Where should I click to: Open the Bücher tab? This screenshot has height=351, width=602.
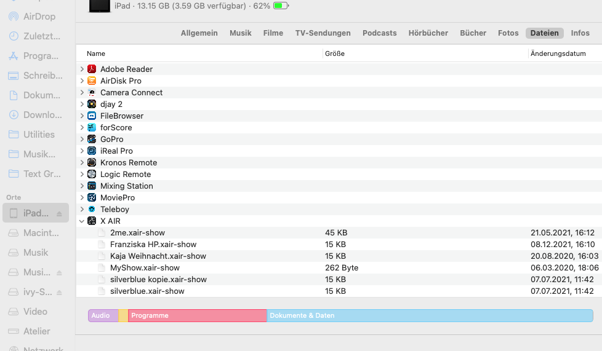point(473,33)
